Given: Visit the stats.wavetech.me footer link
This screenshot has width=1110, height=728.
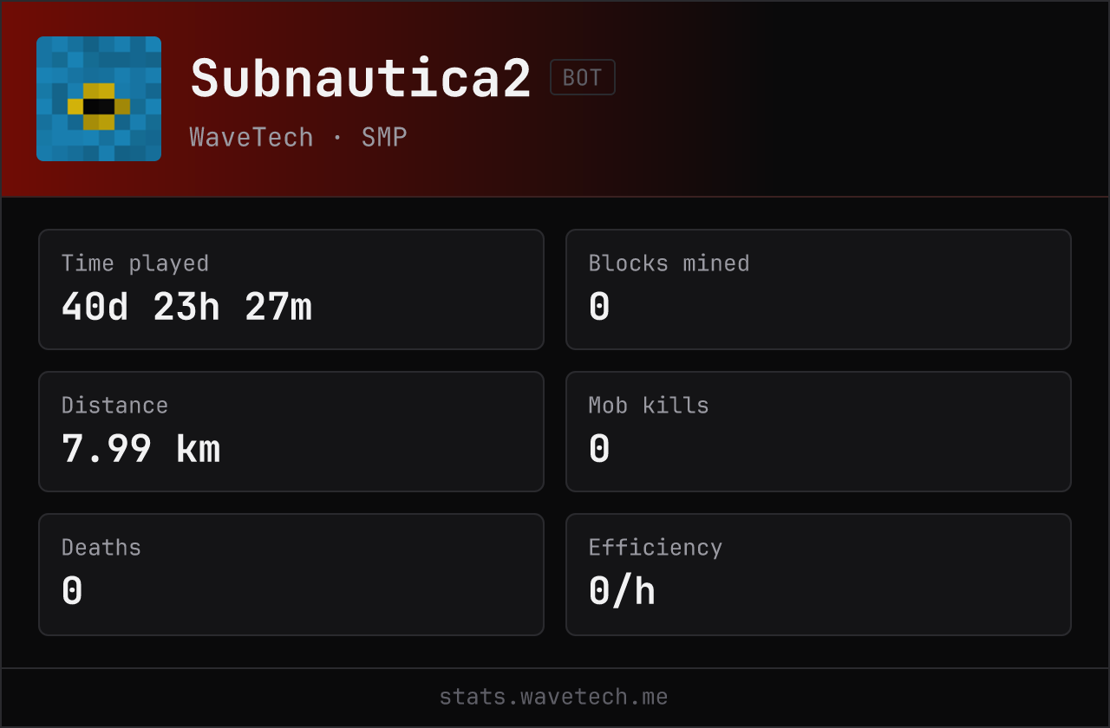Looking at the screenshot, I should (553, 697).
